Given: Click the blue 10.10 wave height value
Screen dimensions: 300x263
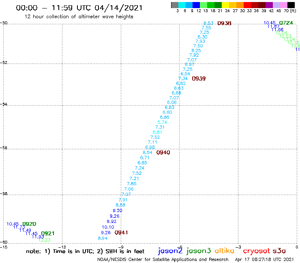Looking at the screenshot, I should point(108,227).
